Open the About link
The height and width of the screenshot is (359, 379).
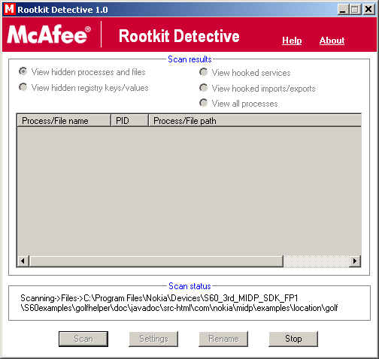332,41
